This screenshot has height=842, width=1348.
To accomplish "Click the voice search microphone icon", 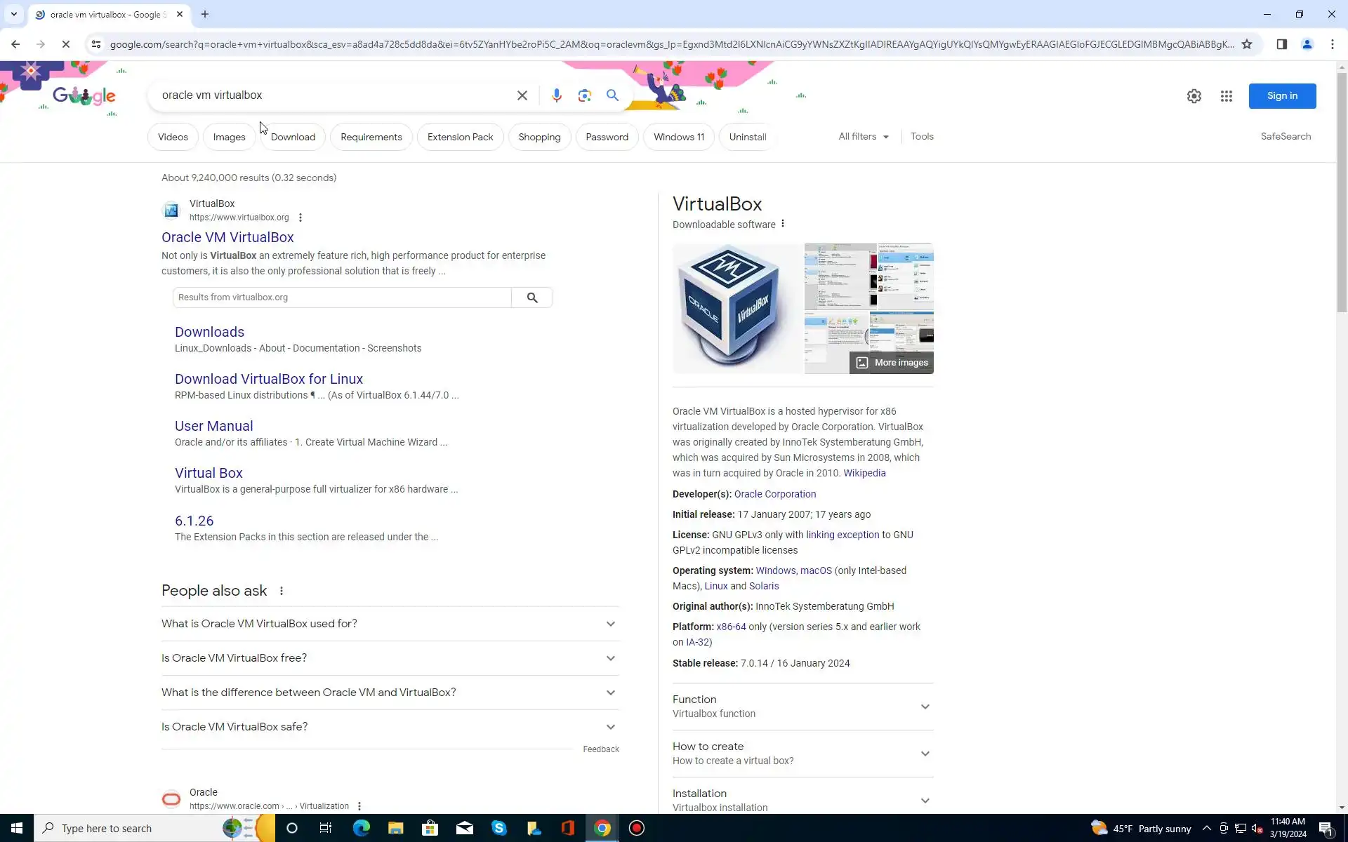I will click(x=556, y=95).
